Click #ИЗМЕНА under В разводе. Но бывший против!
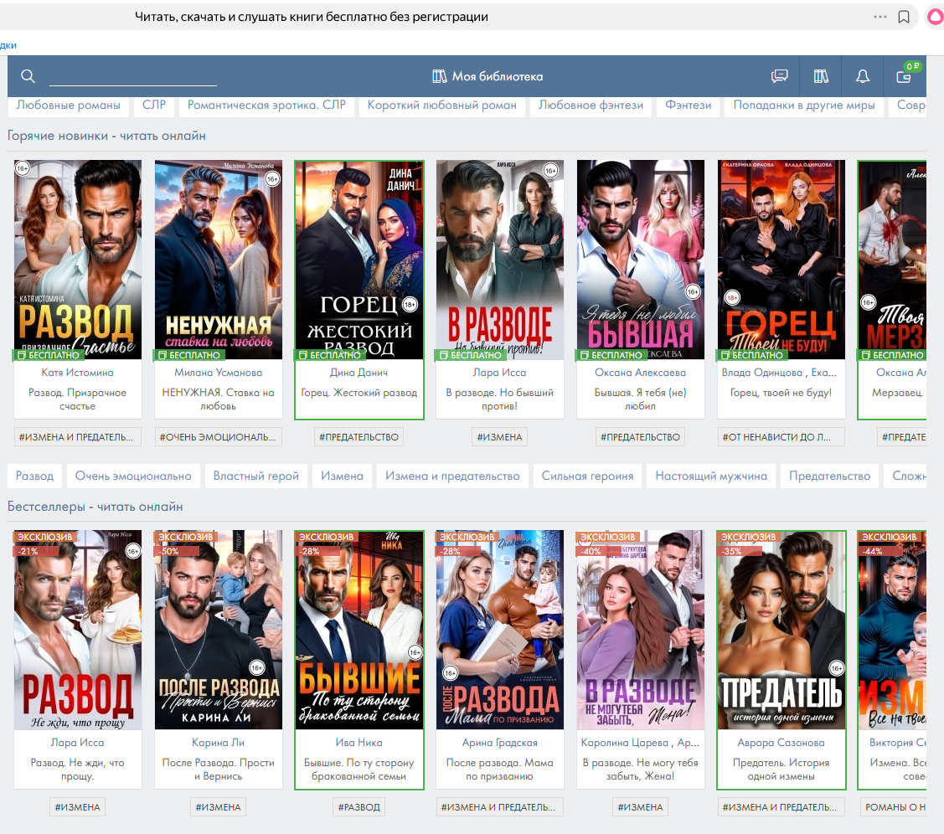 pyautogui.click(x=500, y=437)
